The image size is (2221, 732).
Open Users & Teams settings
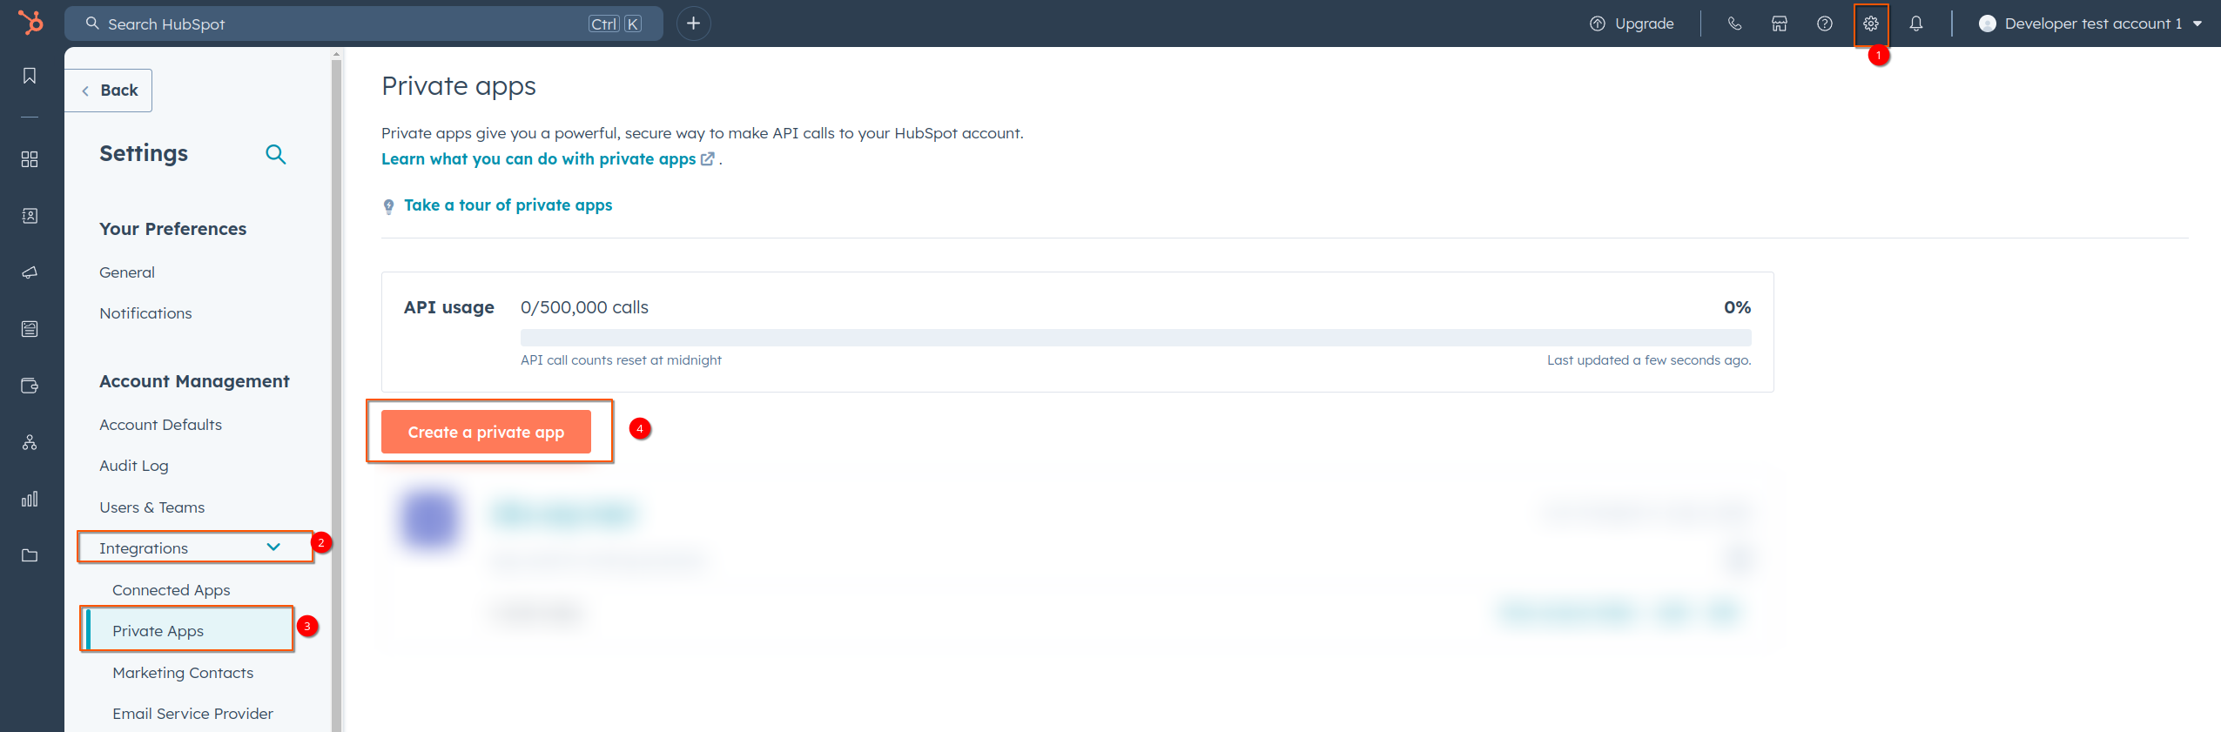coord(152,507)
